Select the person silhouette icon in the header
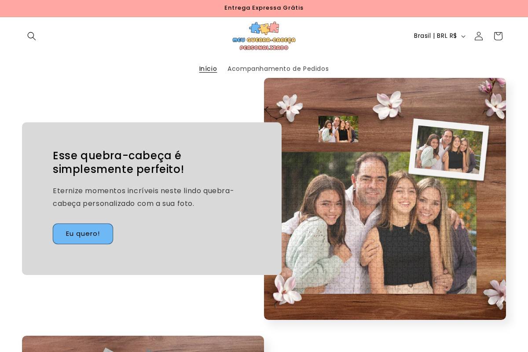 coord(478,36)
